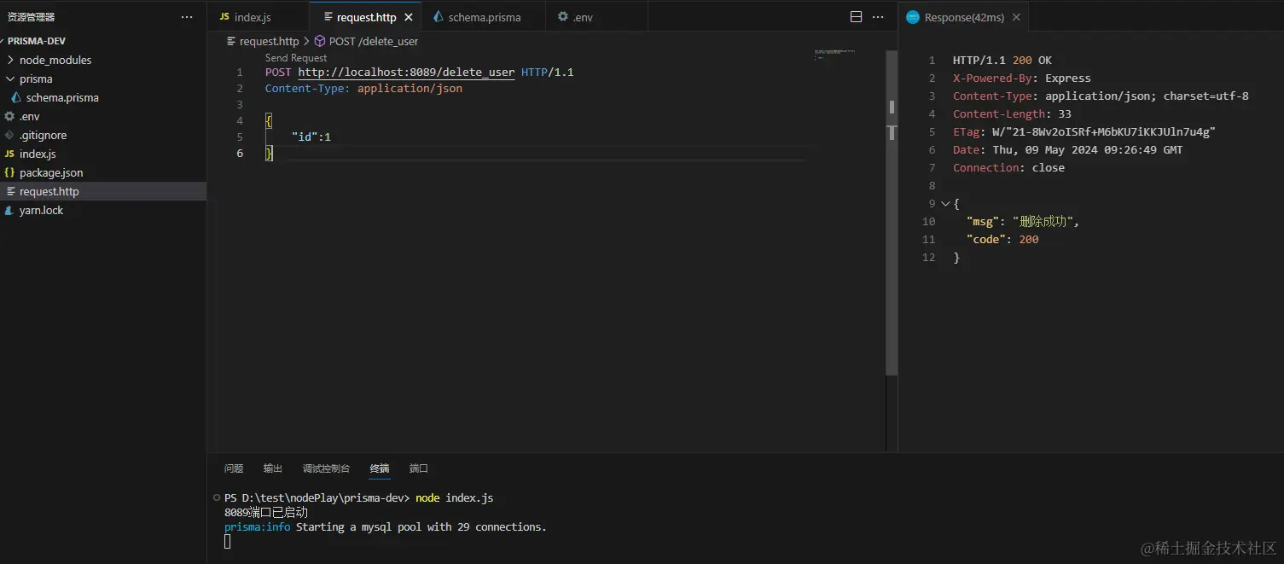The height and width of the screenshot is (564, 1284).
Task: Open the 调试控制台 debug console tab
Action: point(326,468)
